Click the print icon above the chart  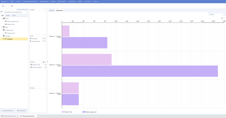pos(222,18)
